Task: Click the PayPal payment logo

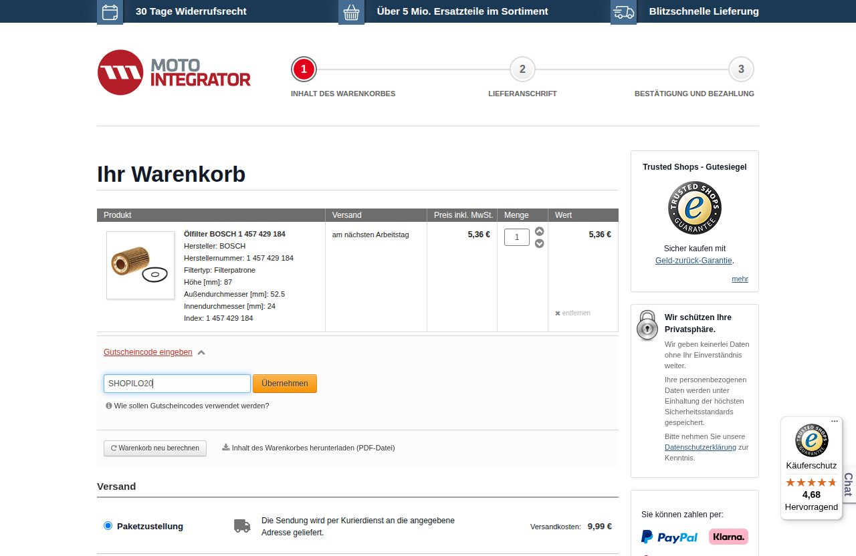Action: click(x=669, y=537)
